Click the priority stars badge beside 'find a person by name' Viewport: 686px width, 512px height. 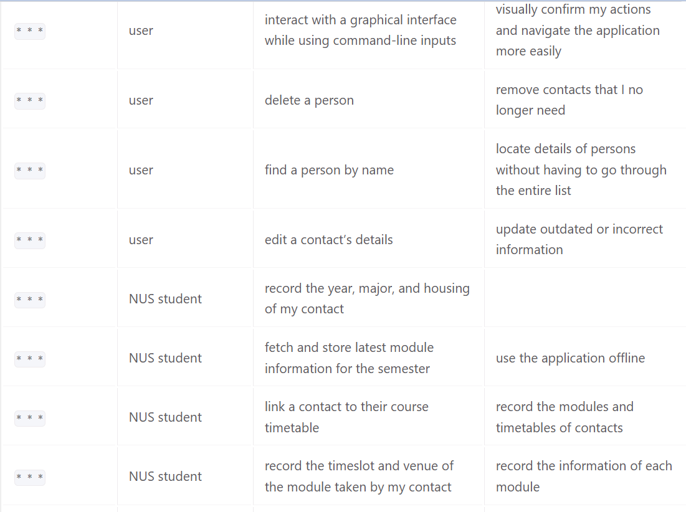(x=30, y=170)
